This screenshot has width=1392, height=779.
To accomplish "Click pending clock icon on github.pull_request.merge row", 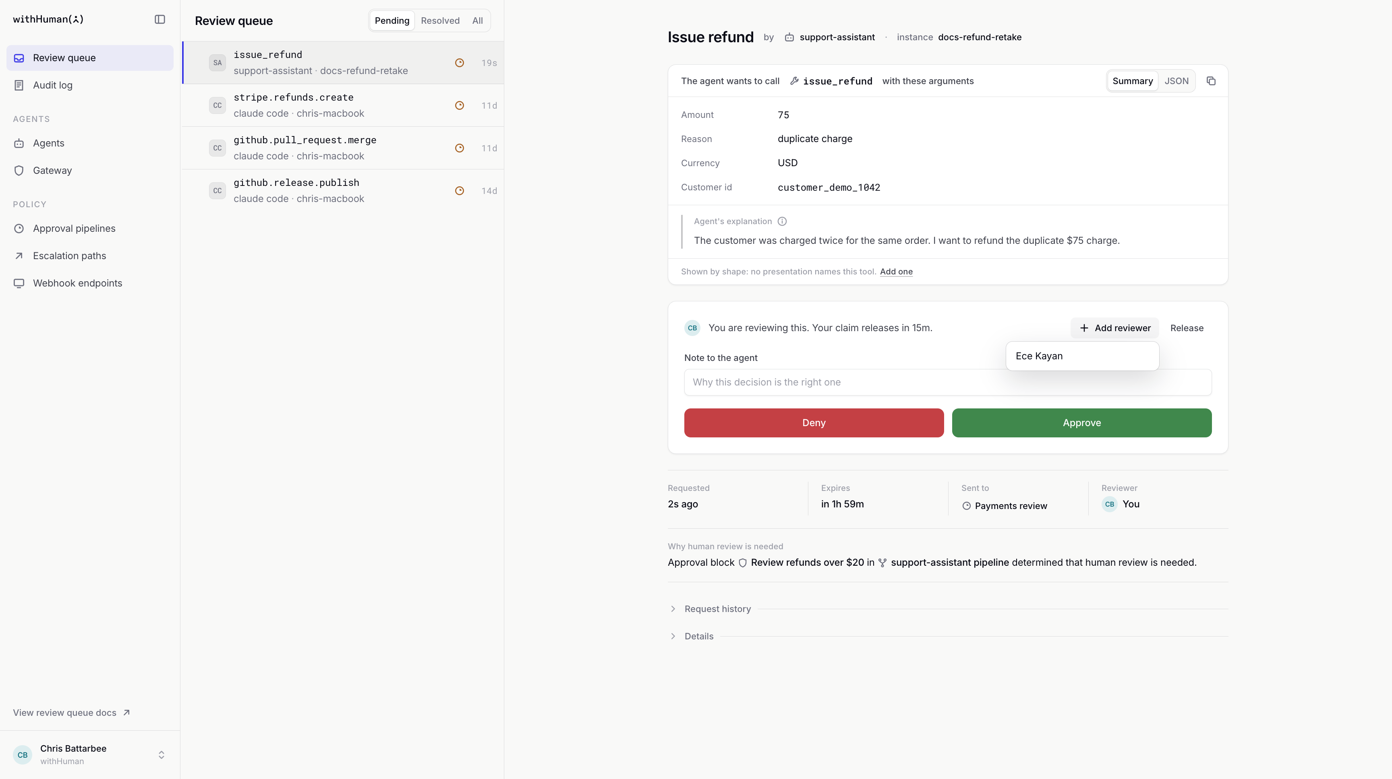I will coord(459,148).
